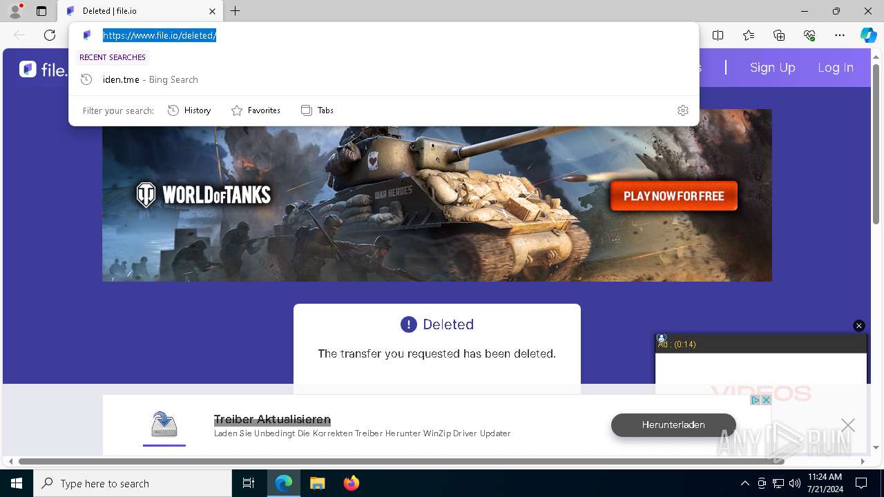Image resolution: width=884 pixels, height=497 pixels.
Task: Close bottom ad with blue X icon
Action: pyautogui.click(x=766, y=400)
